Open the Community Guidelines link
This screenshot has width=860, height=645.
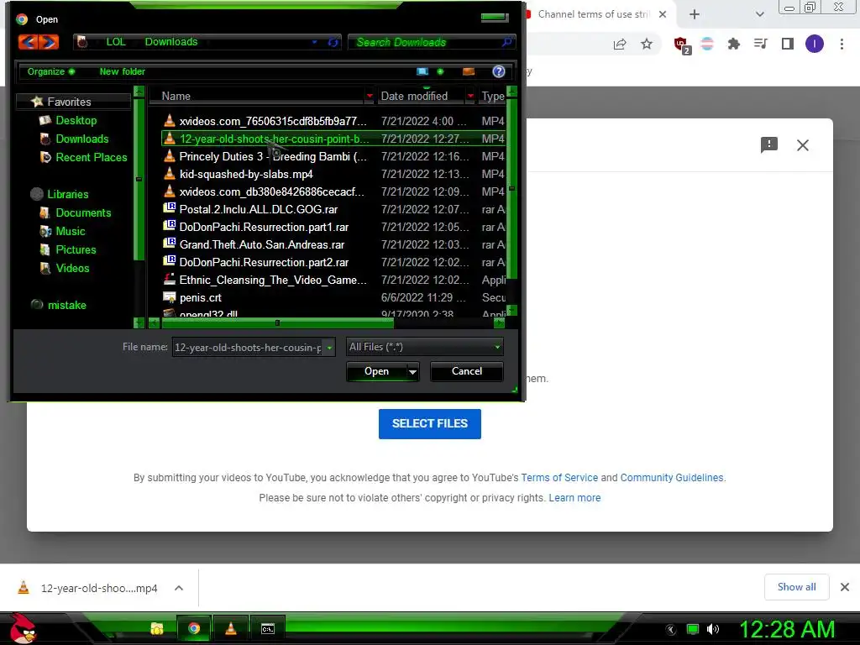[672, 478]
